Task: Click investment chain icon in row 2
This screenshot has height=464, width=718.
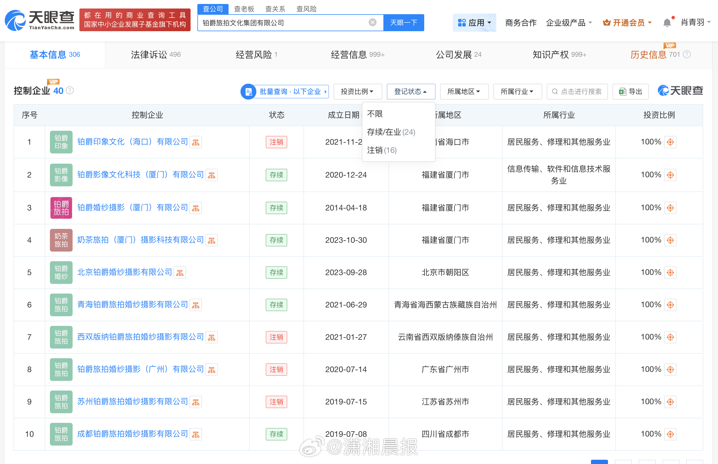Action: click(x=670, y=175)
